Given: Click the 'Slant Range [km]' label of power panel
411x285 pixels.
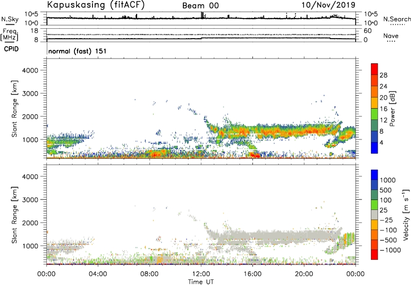Looking at the screenshot, I should (x=14, y=109).
